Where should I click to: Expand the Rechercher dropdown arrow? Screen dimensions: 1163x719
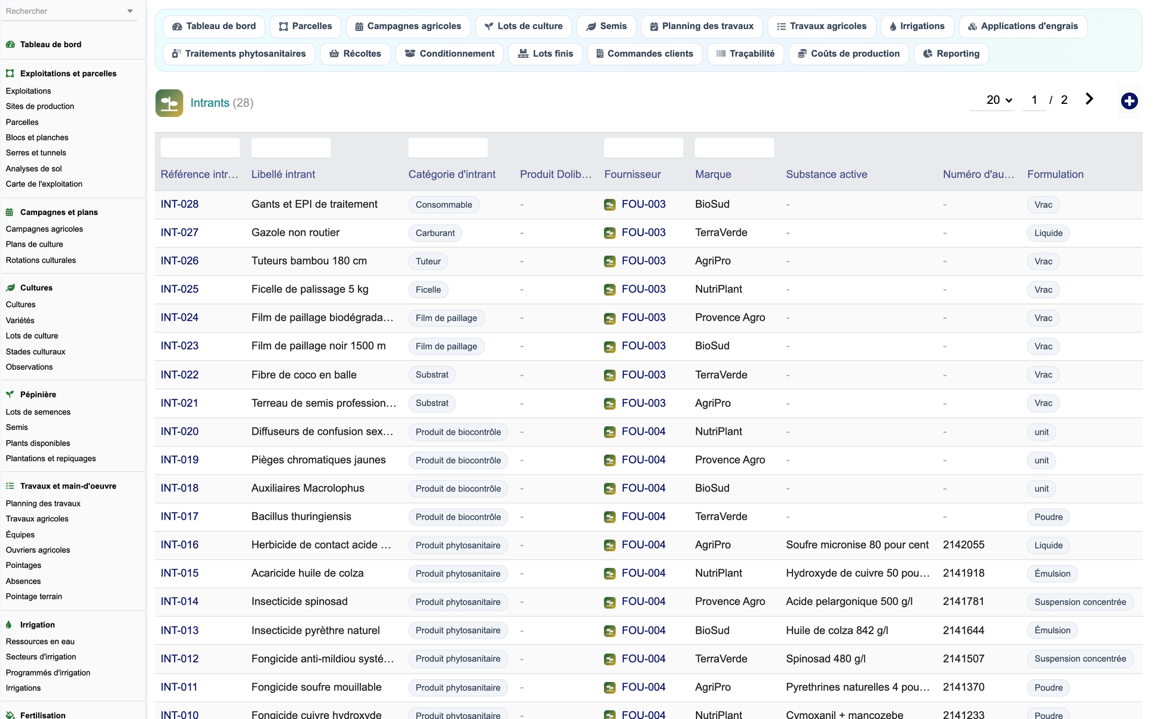[x=130, y=11]
